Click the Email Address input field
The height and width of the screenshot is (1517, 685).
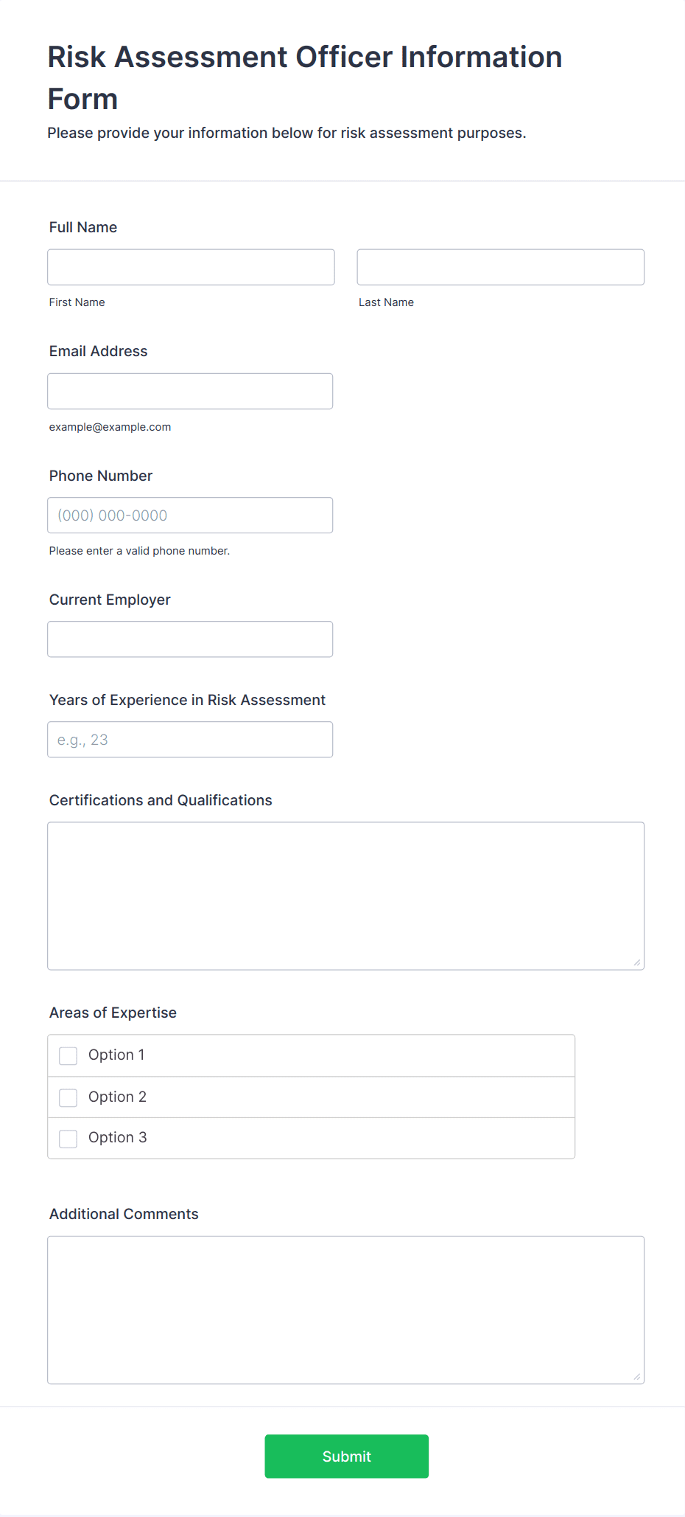pyautogui.click(x=190, y=391)
